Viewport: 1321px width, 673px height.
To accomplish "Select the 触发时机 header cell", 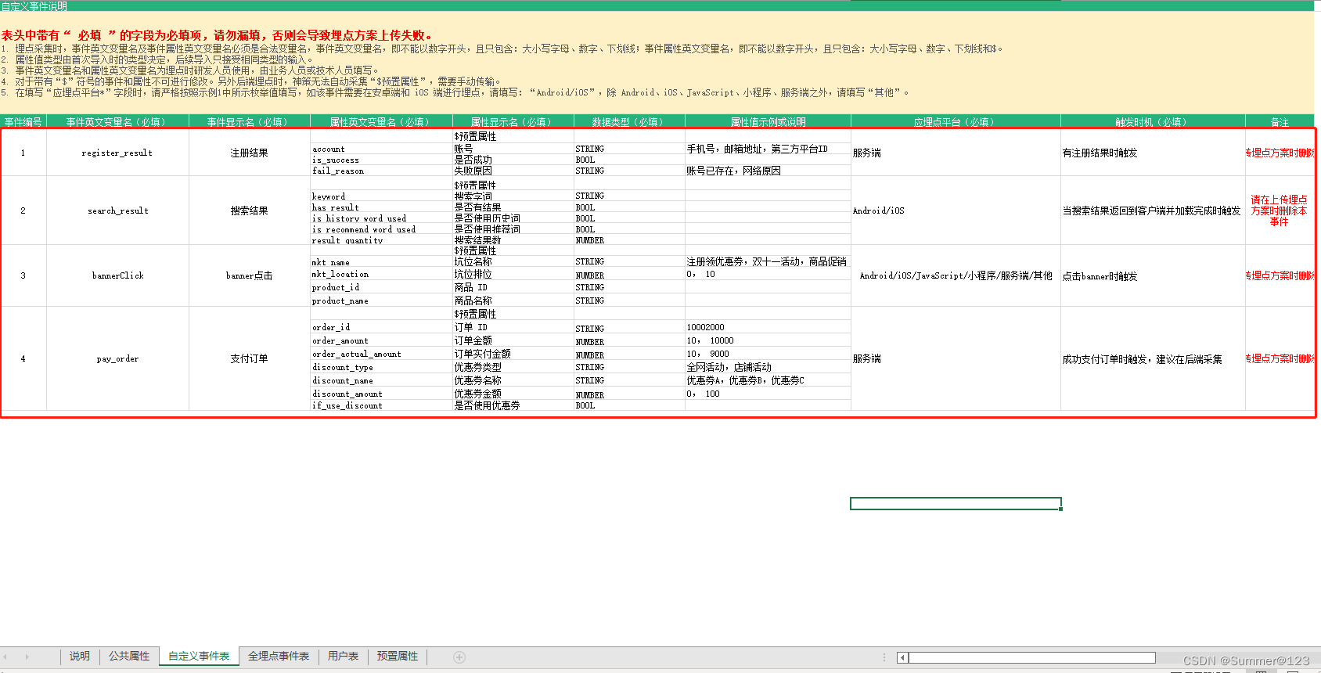I will click(x=1153, y=121).
